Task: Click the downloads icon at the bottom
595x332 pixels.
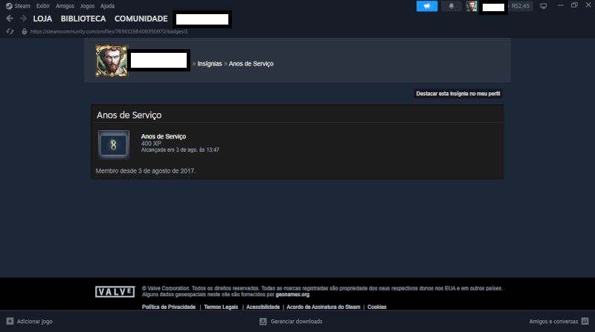Action: tap(263, 322)
